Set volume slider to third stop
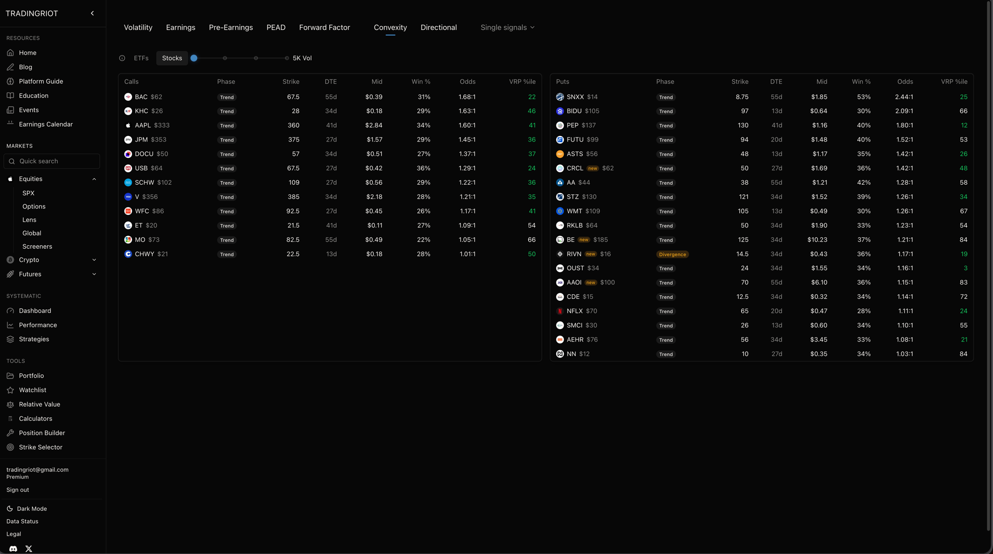Screen dimensions: 993x554 pyautogui.click(x=256, y=58)
